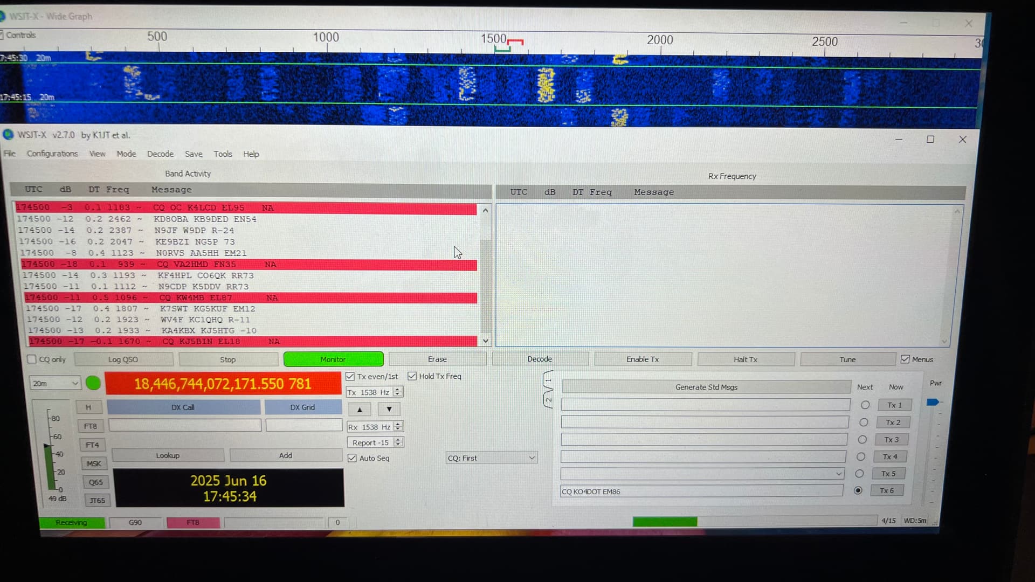1035x582 pixels.
Task: Open the Decode menu
Action: coord(160,154)
